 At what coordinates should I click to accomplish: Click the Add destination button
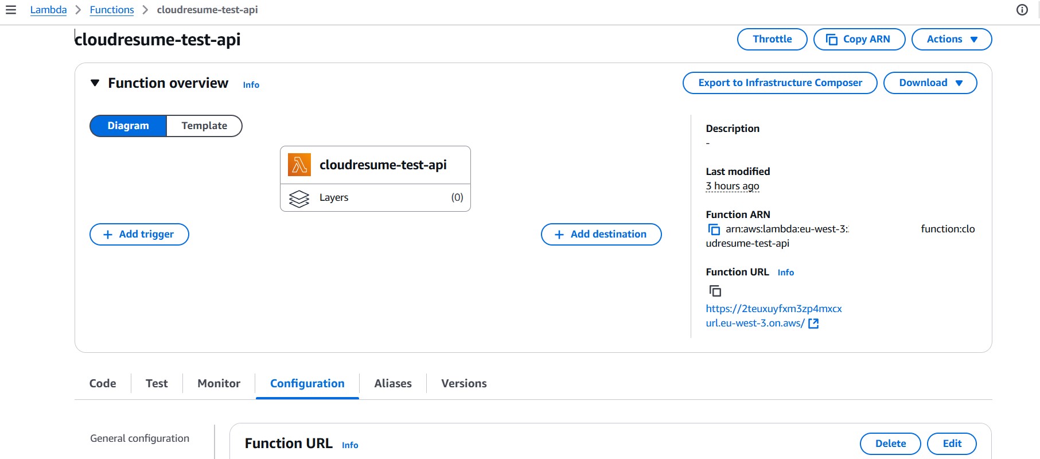601,234
